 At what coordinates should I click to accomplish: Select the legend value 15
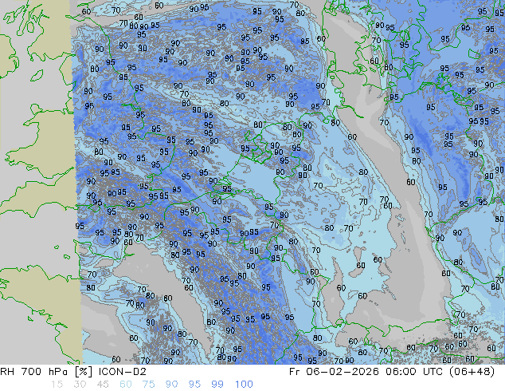pyautogui.click(x=57, y=385)
